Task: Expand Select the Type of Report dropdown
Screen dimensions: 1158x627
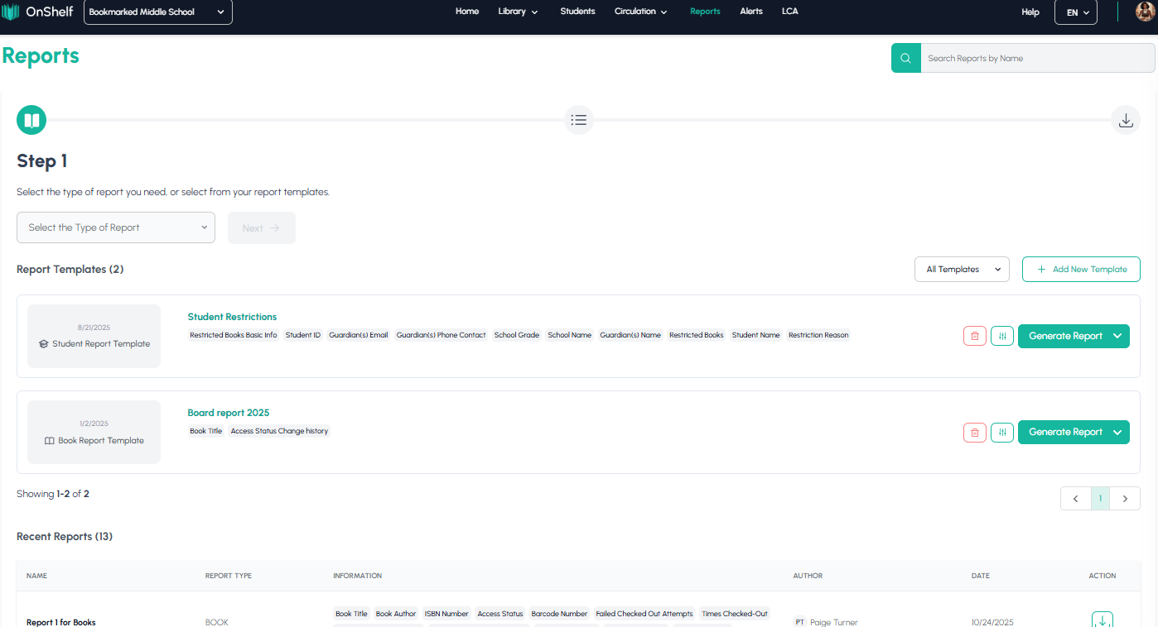Action: pos(116,227)
